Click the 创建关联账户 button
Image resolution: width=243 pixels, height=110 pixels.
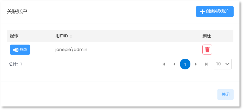(215, 12)
